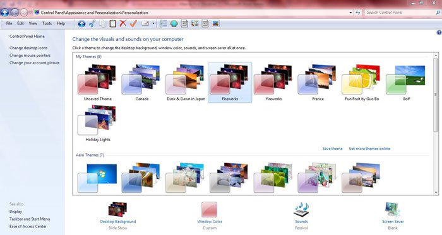The height and width of the screenshot is (235, 442).
Task: Open the File menu
Action: 9,23
